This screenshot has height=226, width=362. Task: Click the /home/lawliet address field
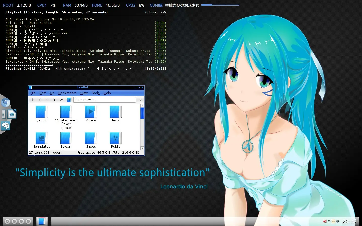point(104,100)
